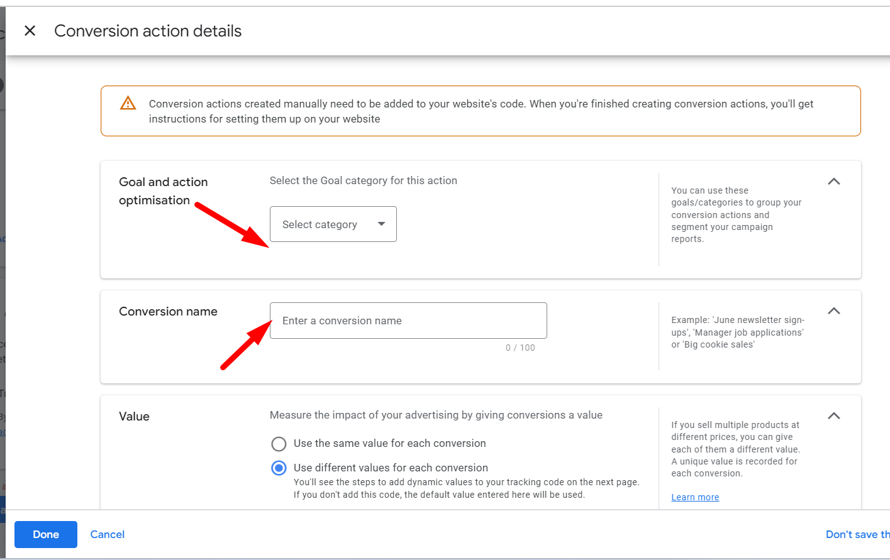Select Use the same value for each conversion
Viewport: 890px width, 560px height.
pos(279,444)
